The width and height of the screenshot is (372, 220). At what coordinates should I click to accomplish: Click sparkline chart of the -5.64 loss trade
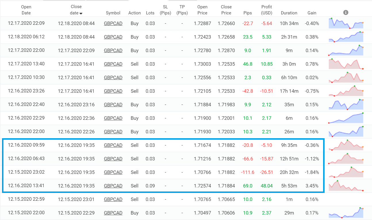(x=346, y=23)
